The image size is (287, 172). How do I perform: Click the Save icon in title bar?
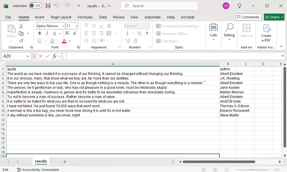tap(48, 6)
